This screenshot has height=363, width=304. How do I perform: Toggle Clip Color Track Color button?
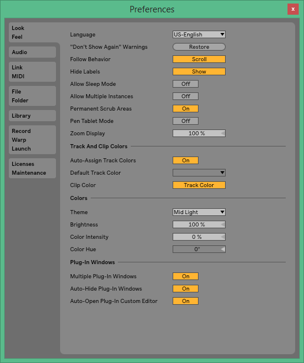pos(199,185)
